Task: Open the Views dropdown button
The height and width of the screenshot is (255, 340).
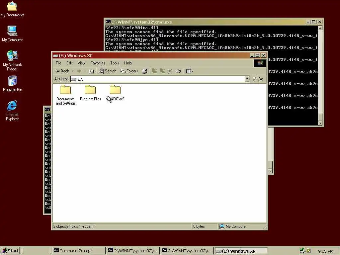Action: (189, 71)
